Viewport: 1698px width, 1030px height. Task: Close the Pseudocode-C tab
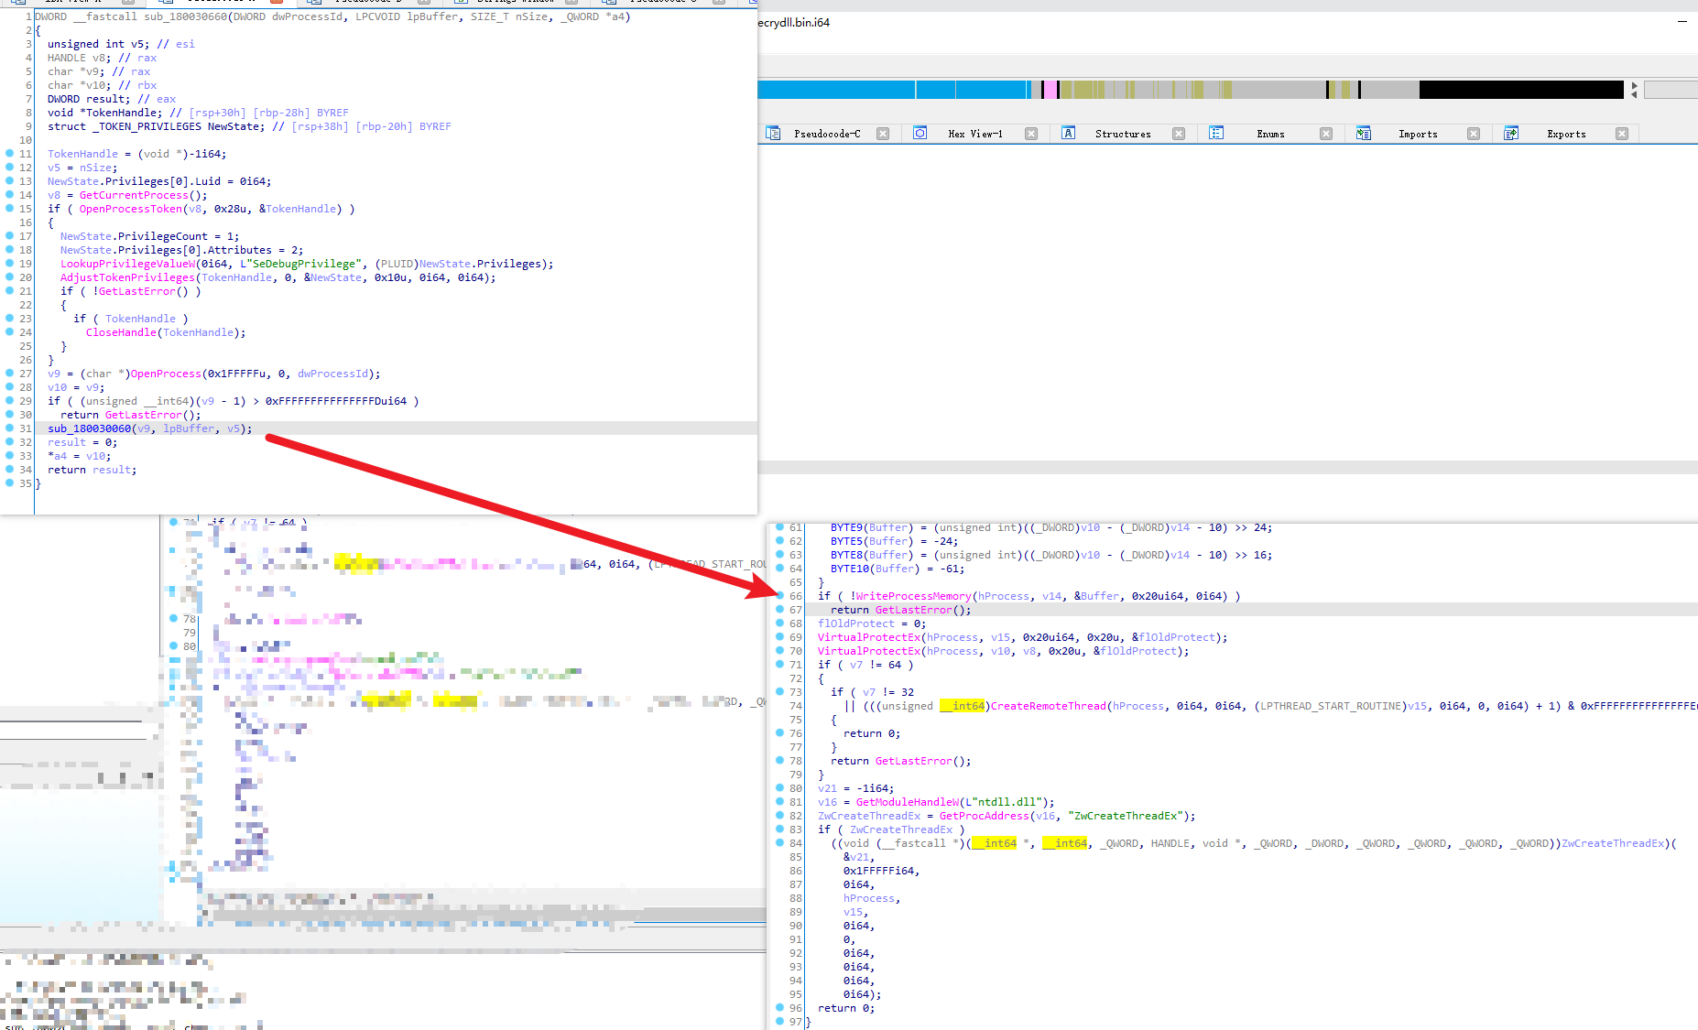(x=883, y=134)
